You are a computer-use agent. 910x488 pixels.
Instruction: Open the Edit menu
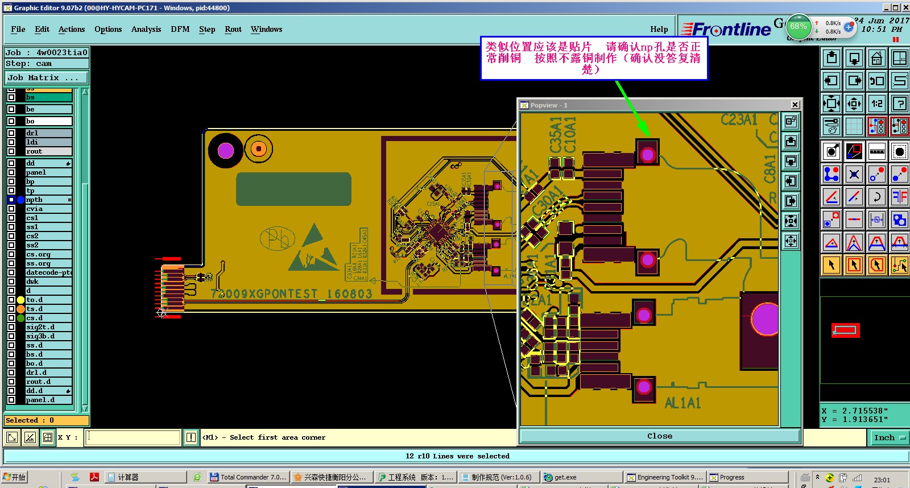42,29
